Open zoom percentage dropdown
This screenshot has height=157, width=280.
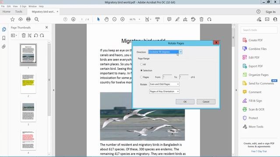pos(140,19)
